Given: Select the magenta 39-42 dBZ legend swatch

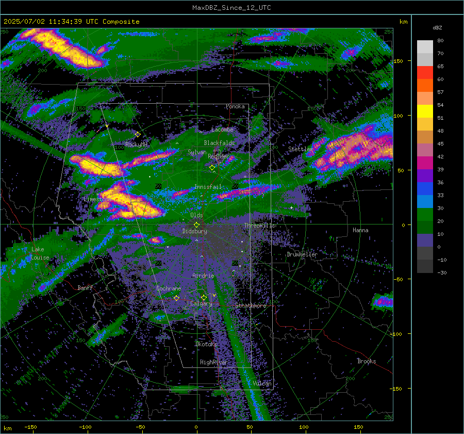Looking at the screenshot, I should pyautogui.click(x=425, y=163).
